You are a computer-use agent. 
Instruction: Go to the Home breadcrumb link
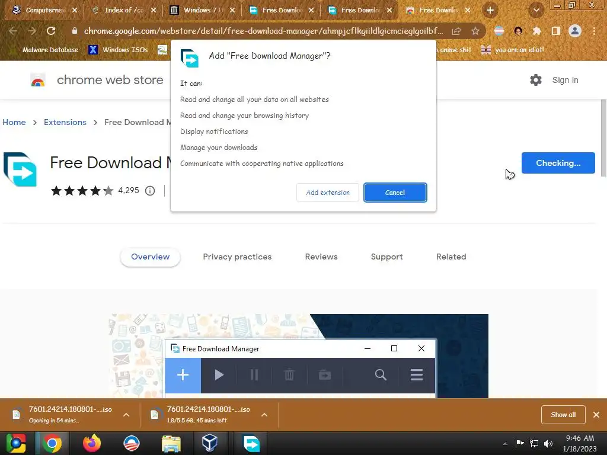[14, 122]
